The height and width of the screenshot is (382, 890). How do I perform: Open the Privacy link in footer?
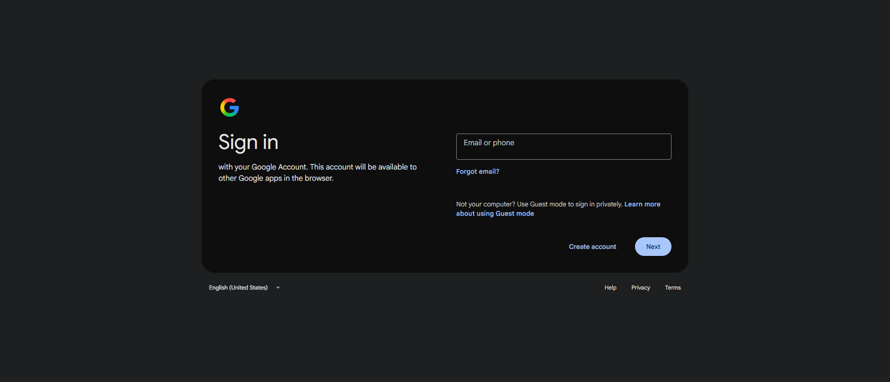641,288
